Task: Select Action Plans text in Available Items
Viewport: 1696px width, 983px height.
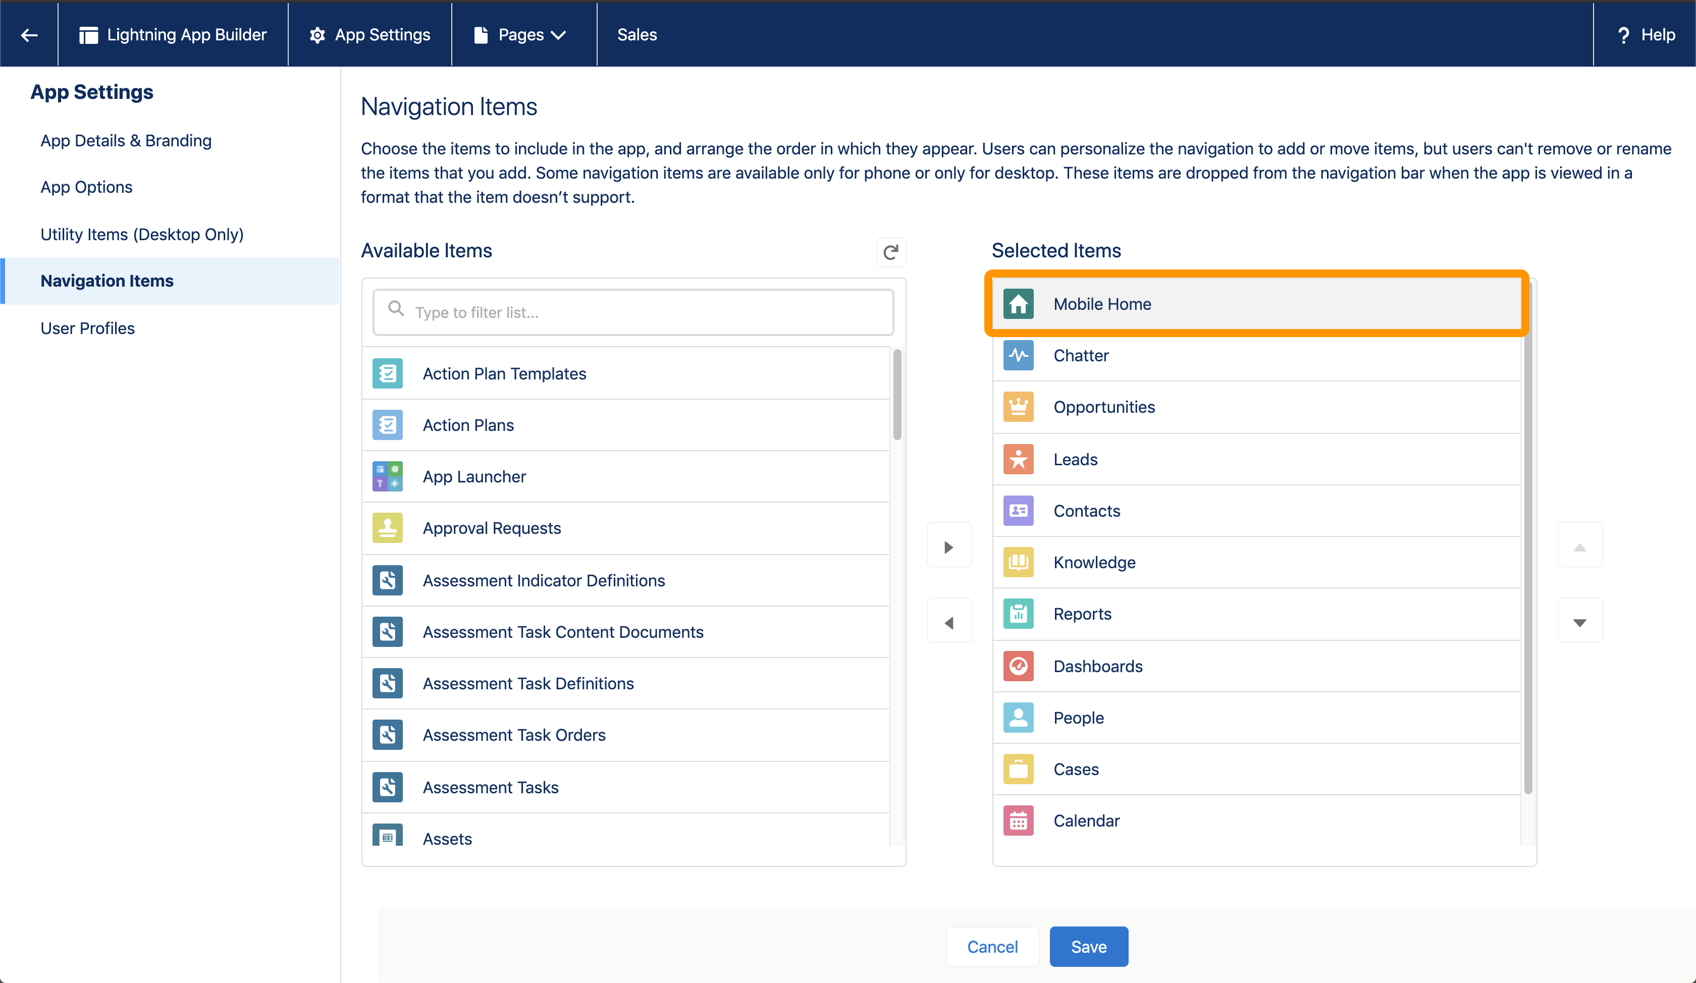Action: [468, 425]
